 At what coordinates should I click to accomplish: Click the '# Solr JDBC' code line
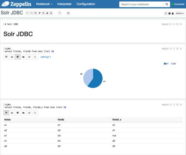12,24
